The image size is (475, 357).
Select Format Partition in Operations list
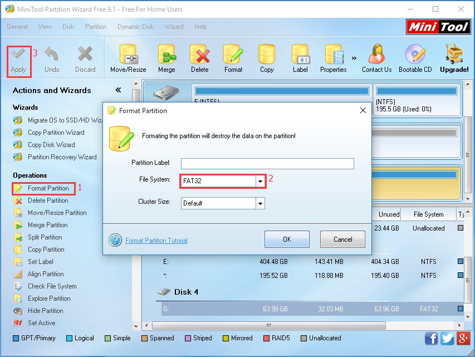coord(48,188)
